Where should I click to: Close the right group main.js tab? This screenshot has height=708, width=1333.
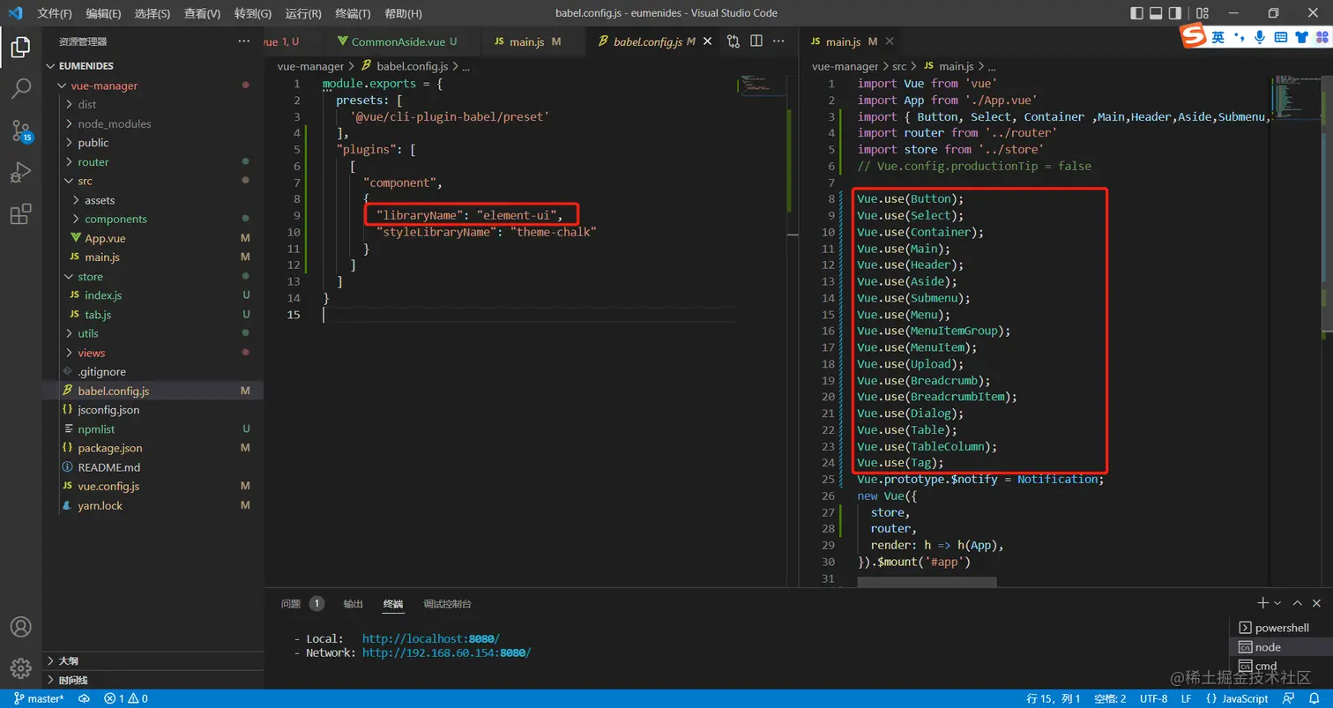click(x=890, y=41)
